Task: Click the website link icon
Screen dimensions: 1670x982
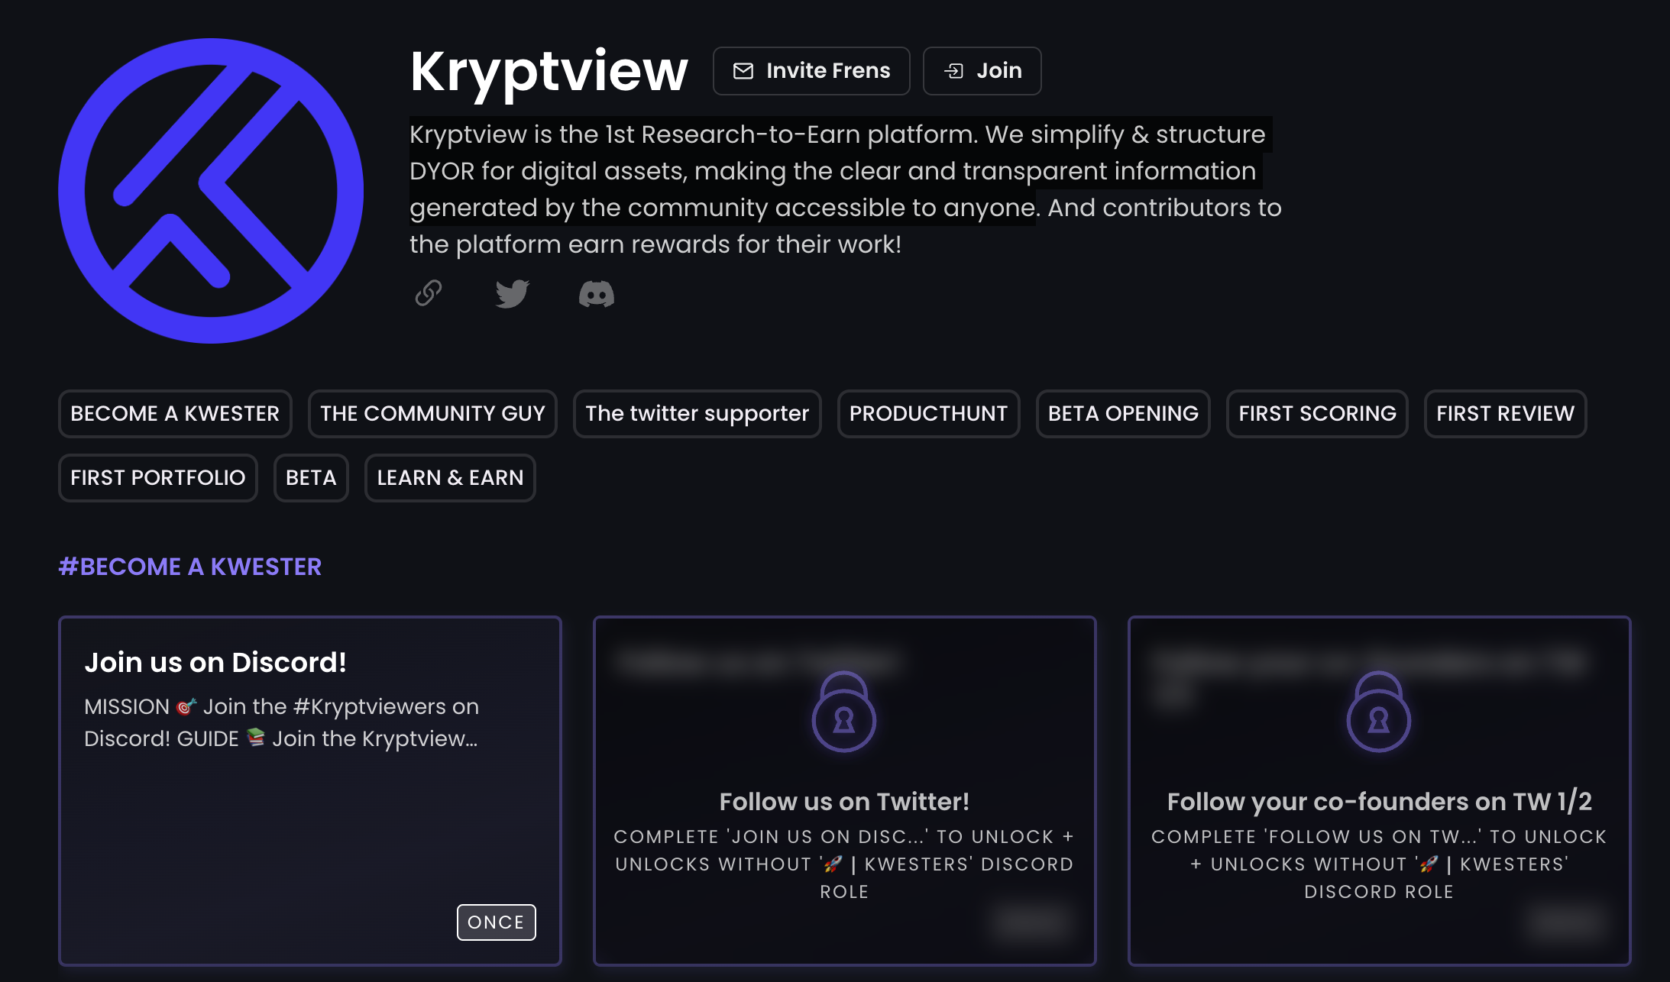Action: [429, 293]
